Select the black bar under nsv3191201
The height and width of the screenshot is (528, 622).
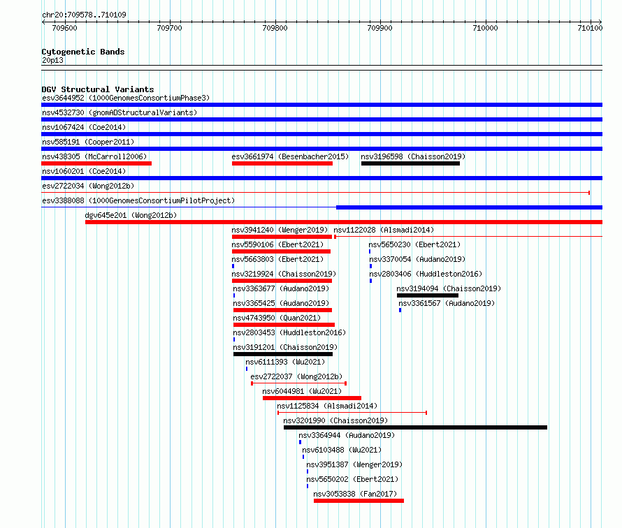tap(283, 354)
